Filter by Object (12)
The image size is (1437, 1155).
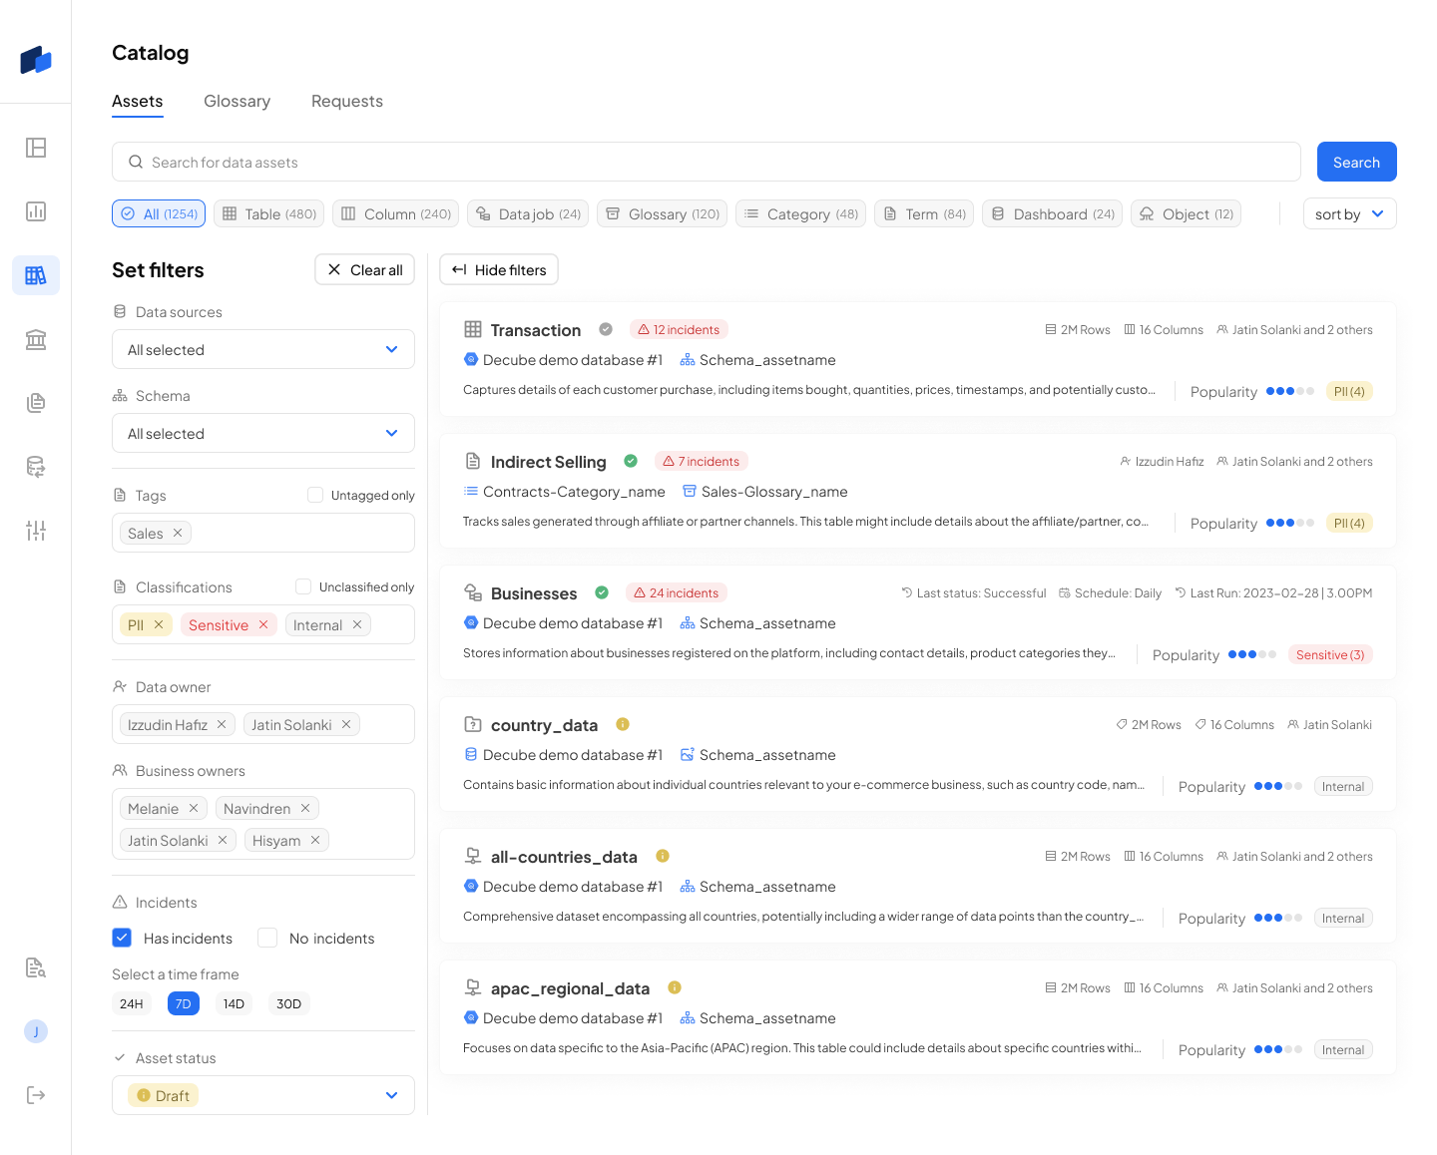(x=1187, y=213)
